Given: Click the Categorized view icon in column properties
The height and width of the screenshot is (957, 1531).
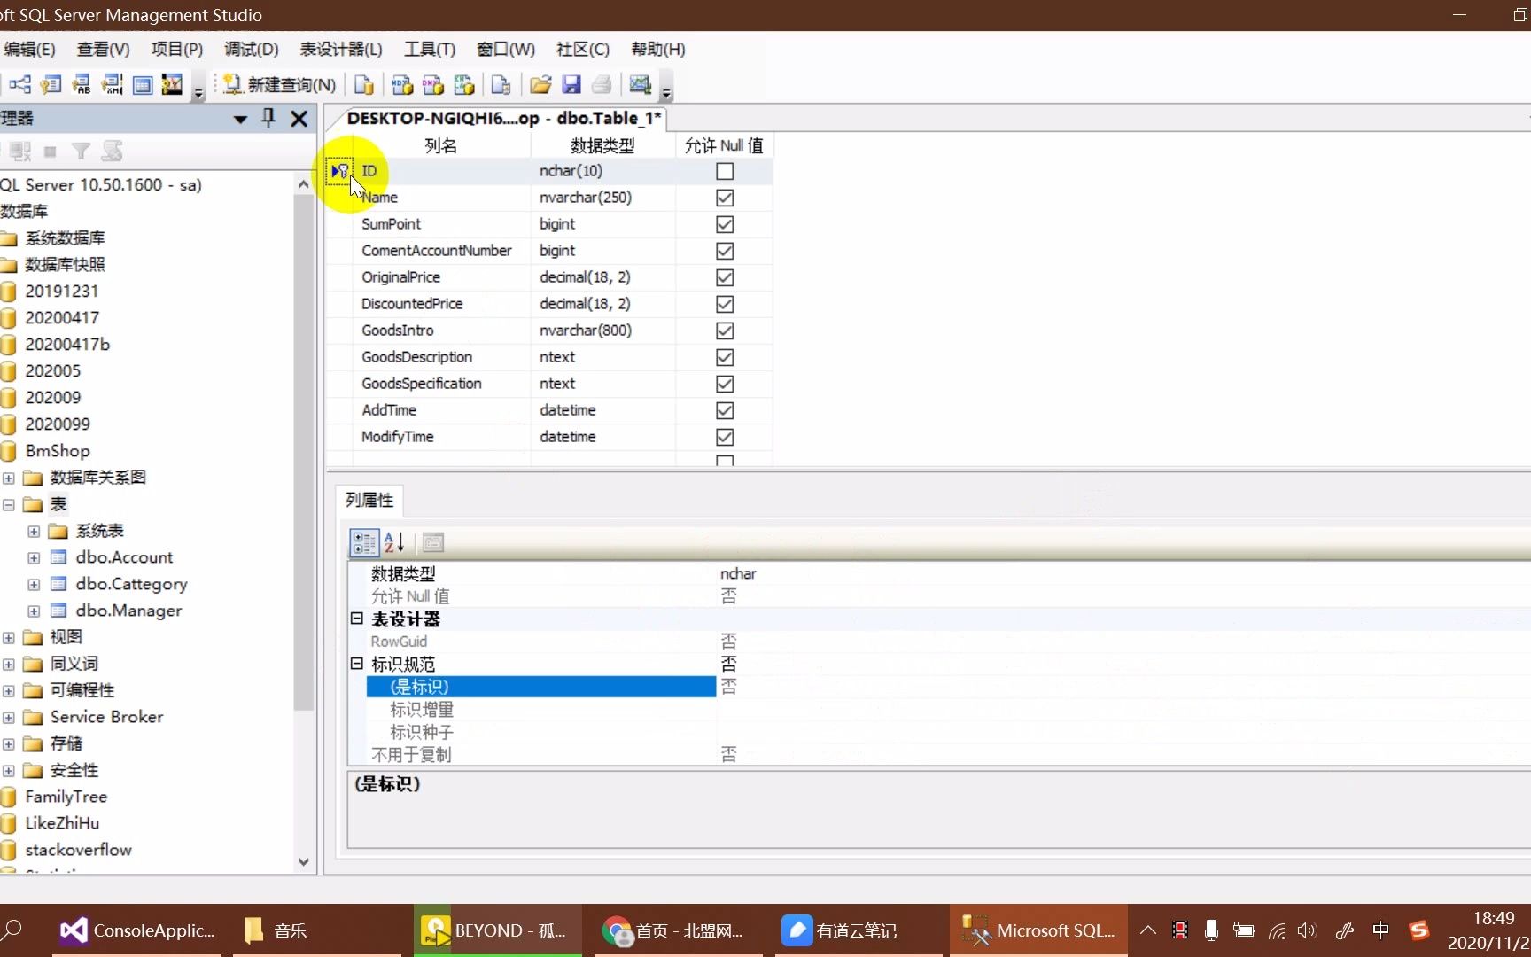Looking at the screenshot, I should click(x=364, y=542).
